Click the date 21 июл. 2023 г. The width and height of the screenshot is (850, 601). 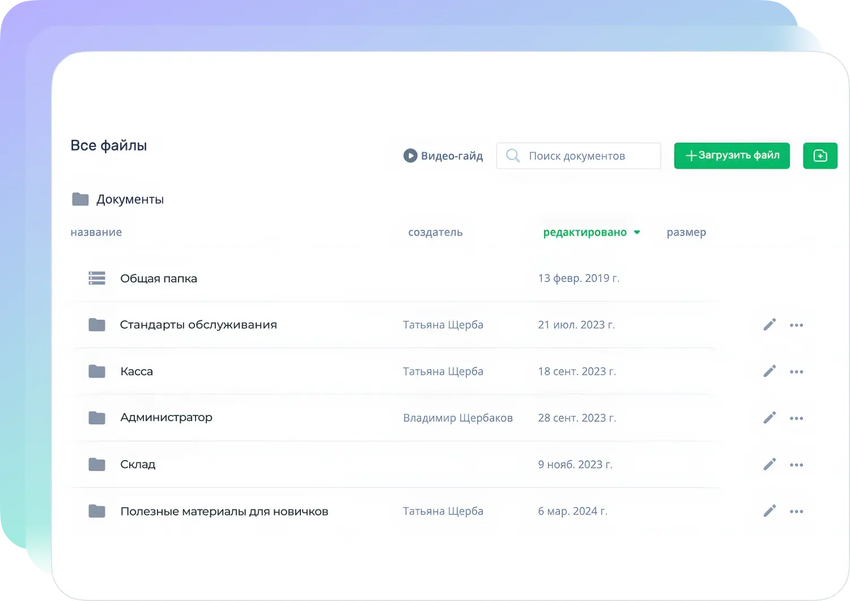pos(576,325)
